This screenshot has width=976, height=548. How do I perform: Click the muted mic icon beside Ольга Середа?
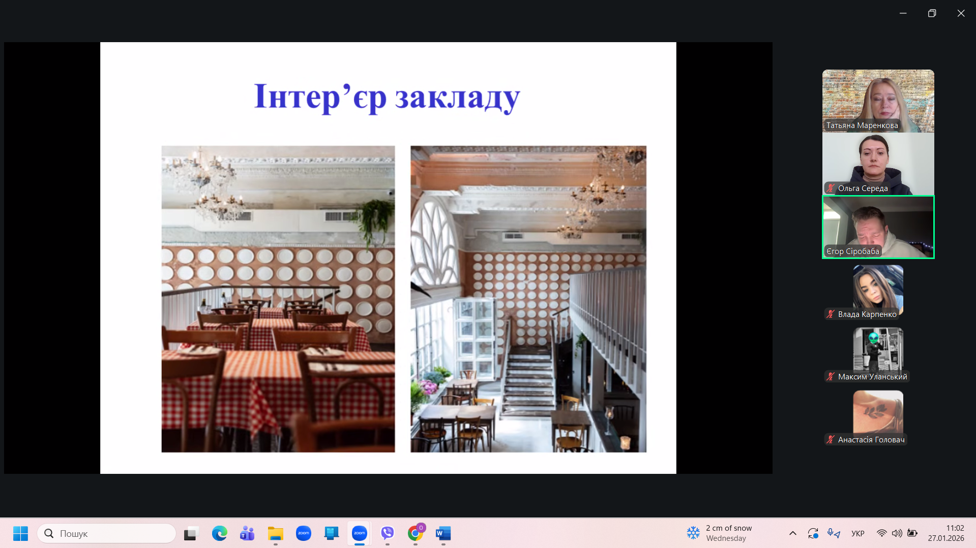(x=831, y=188)
